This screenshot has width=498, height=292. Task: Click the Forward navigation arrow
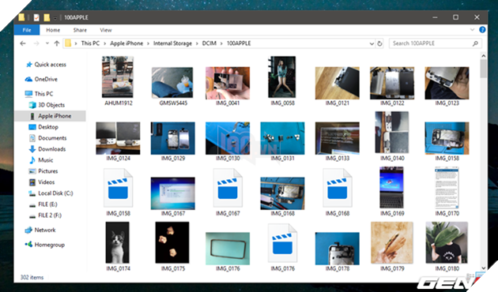tap(36, 43)
